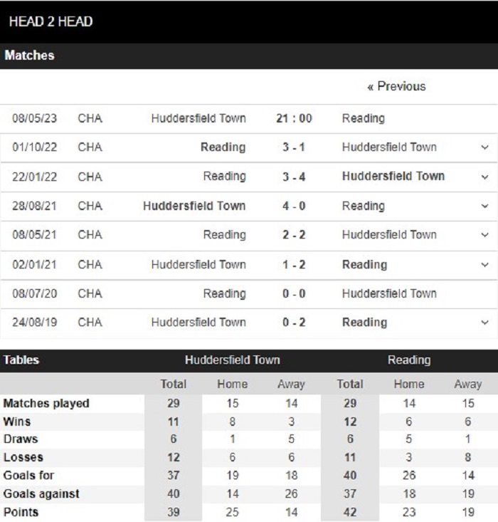Expand the 01/10/22 Reading 3-1 match details
The width and height of the screenshot is (498, 522).
484,147
